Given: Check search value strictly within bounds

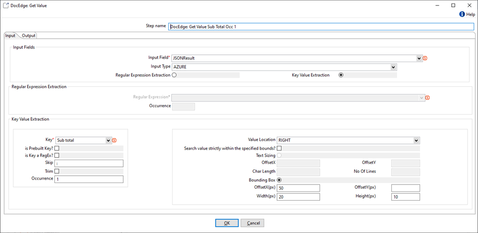Looking at the screenshot, I should [x=279, y=148].
